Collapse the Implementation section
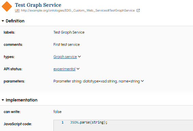This screenshot has width=193, height=131. coord(3,100)
